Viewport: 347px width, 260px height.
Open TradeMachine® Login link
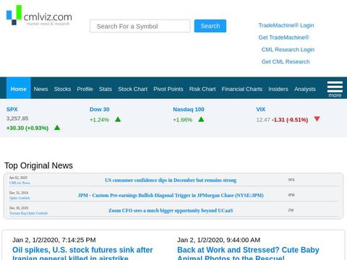[x=286, y=25]
